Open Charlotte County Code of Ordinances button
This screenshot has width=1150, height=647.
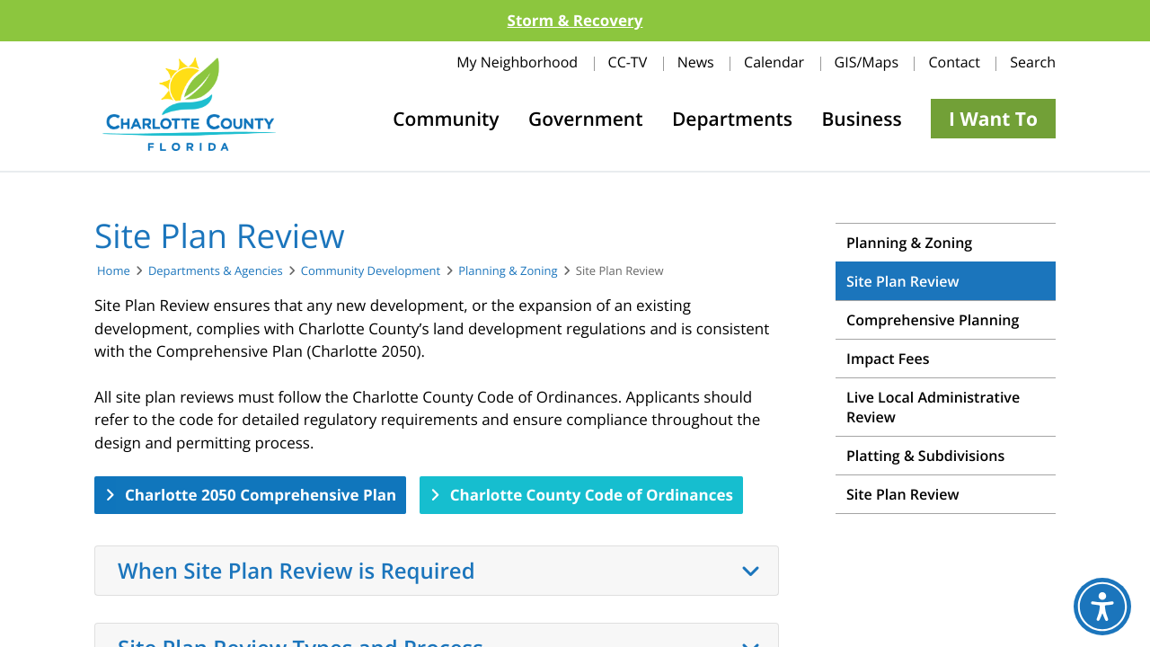580,495
